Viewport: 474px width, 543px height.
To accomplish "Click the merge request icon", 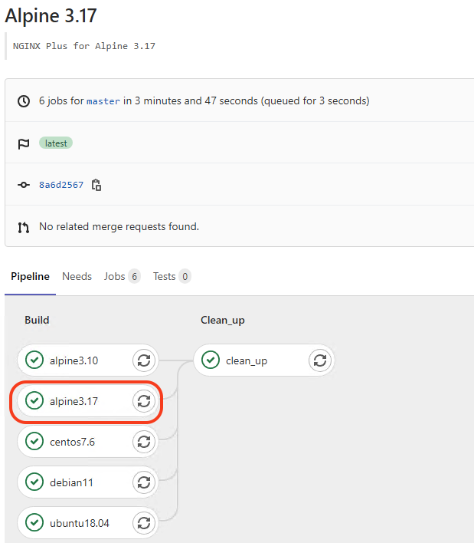I will pos(24,227).
